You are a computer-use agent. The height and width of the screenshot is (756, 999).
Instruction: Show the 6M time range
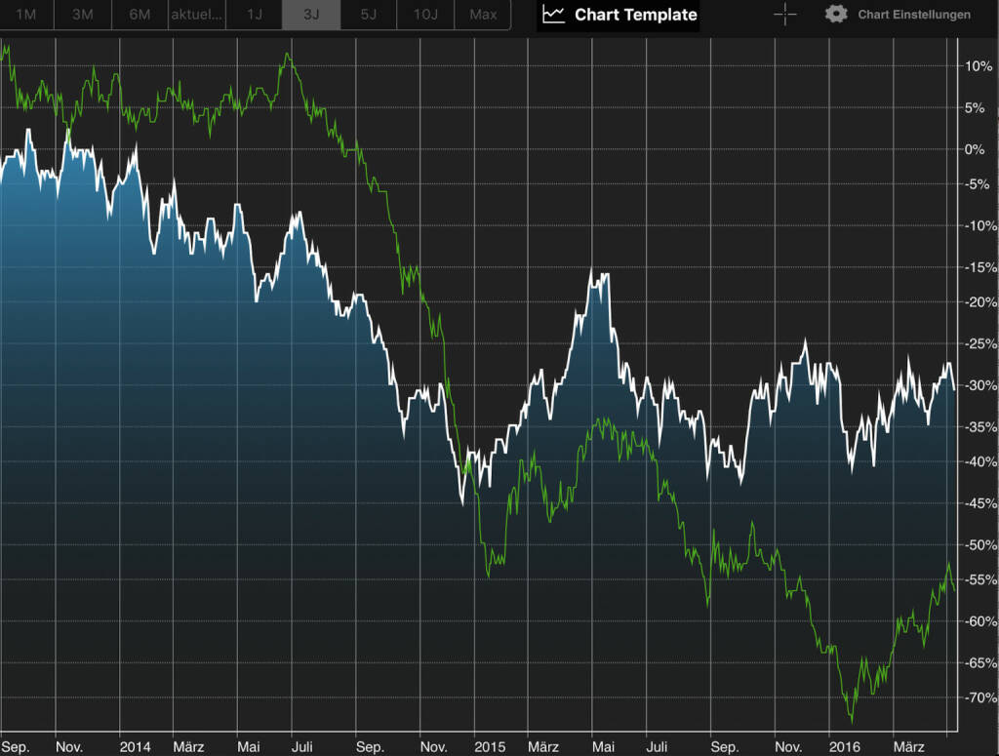(x=140, y=15)
